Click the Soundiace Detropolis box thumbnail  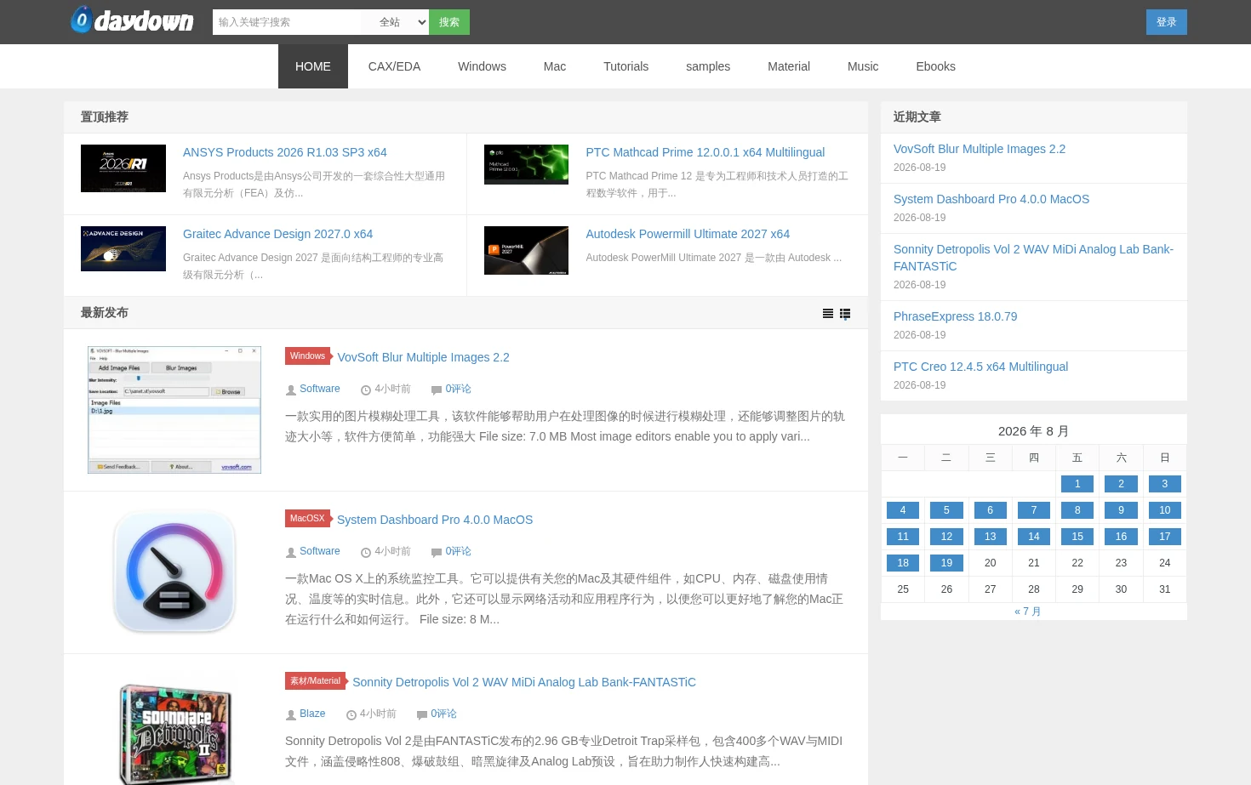(174, 733)
